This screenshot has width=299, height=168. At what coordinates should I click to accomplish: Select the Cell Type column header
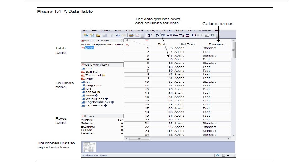point(187,44)
